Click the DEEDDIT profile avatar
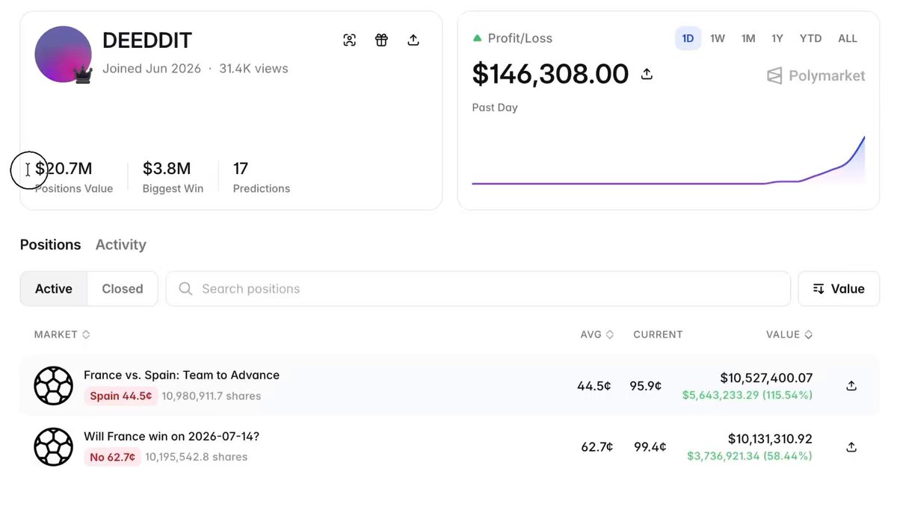This screenshot has height=527, width=897. click(63, 54)
